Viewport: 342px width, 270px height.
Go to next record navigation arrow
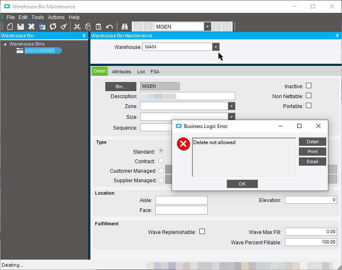[217, 27]
